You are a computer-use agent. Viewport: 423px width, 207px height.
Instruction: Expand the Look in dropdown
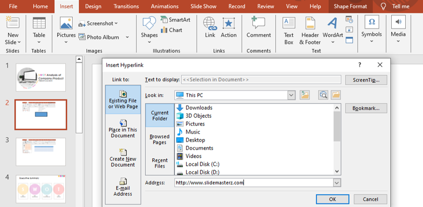(291, 95)
